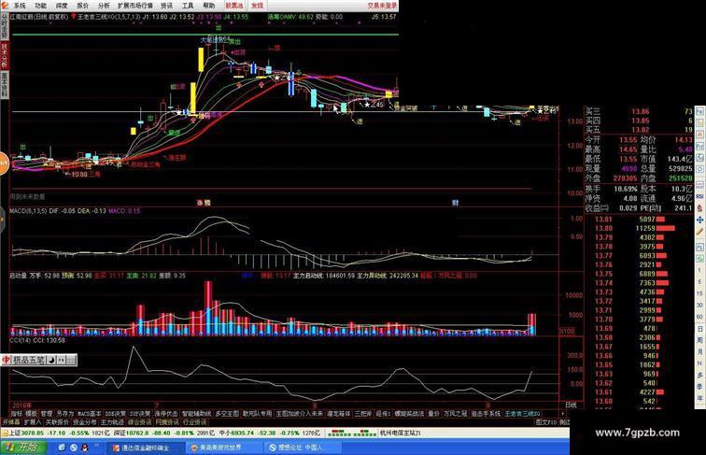The width and height of the screenshot is (706, 455).
Task: Select the 三把斧 template tab
Action: 363,414
